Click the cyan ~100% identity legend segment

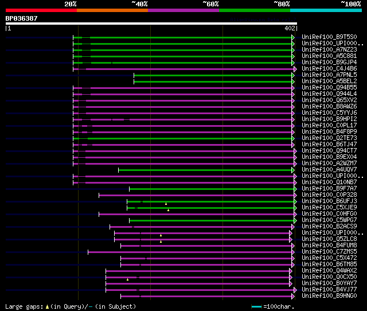click(326, 10)
